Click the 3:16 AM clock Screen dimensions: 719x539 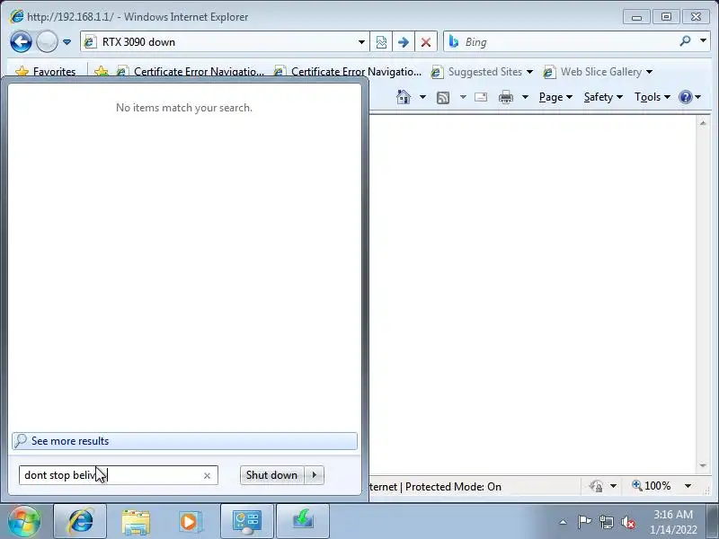(672, 515)
